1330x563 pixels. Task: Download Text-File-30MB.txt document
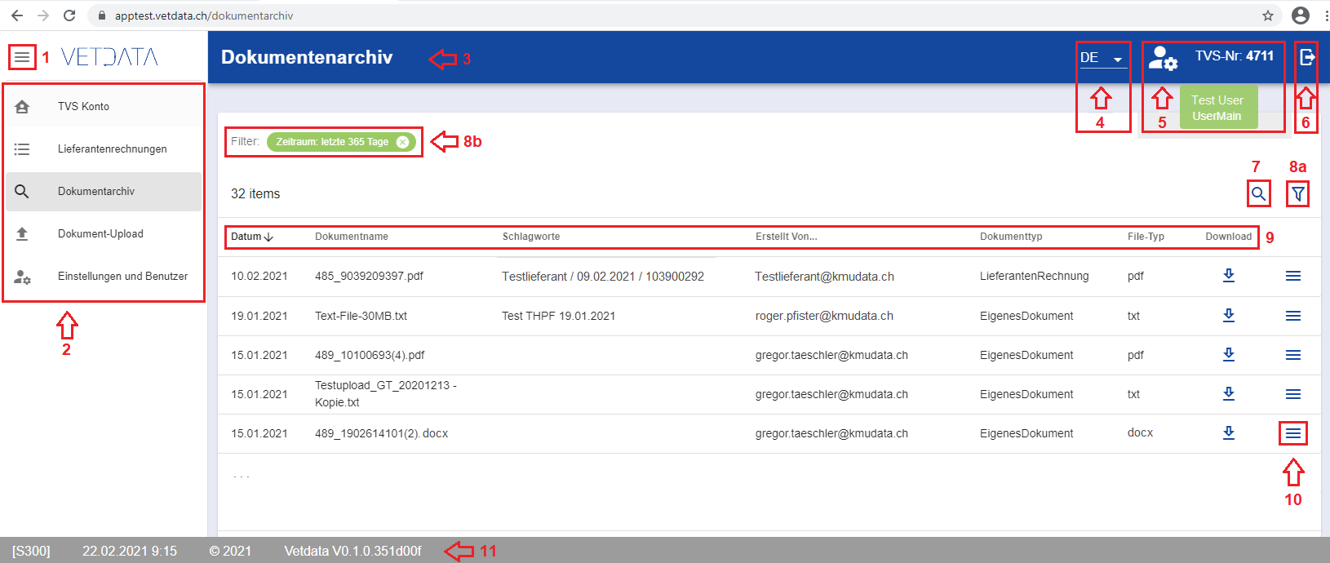1228,316
